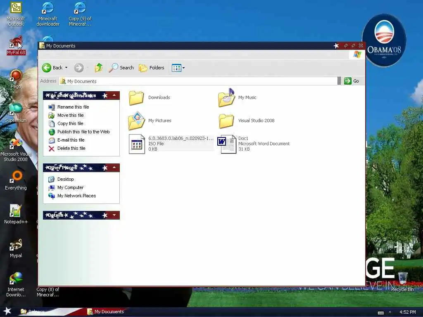Open the Views dropdown
Image resolution: width=423 pixels, height=317 pixels.
point(178,68)
